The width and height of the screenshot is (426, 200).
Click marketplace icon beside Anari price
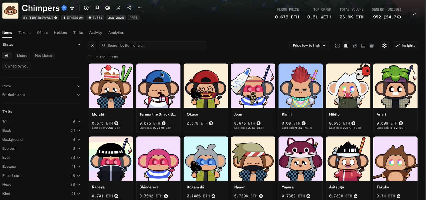(x=401, y=123)
